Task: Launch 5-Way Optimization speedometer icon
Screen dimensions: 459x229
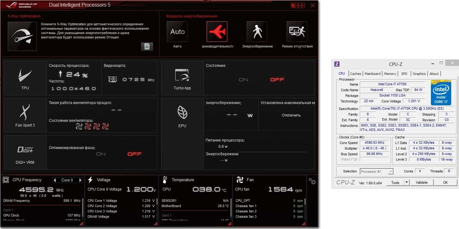Action: (x=22, y=36)
